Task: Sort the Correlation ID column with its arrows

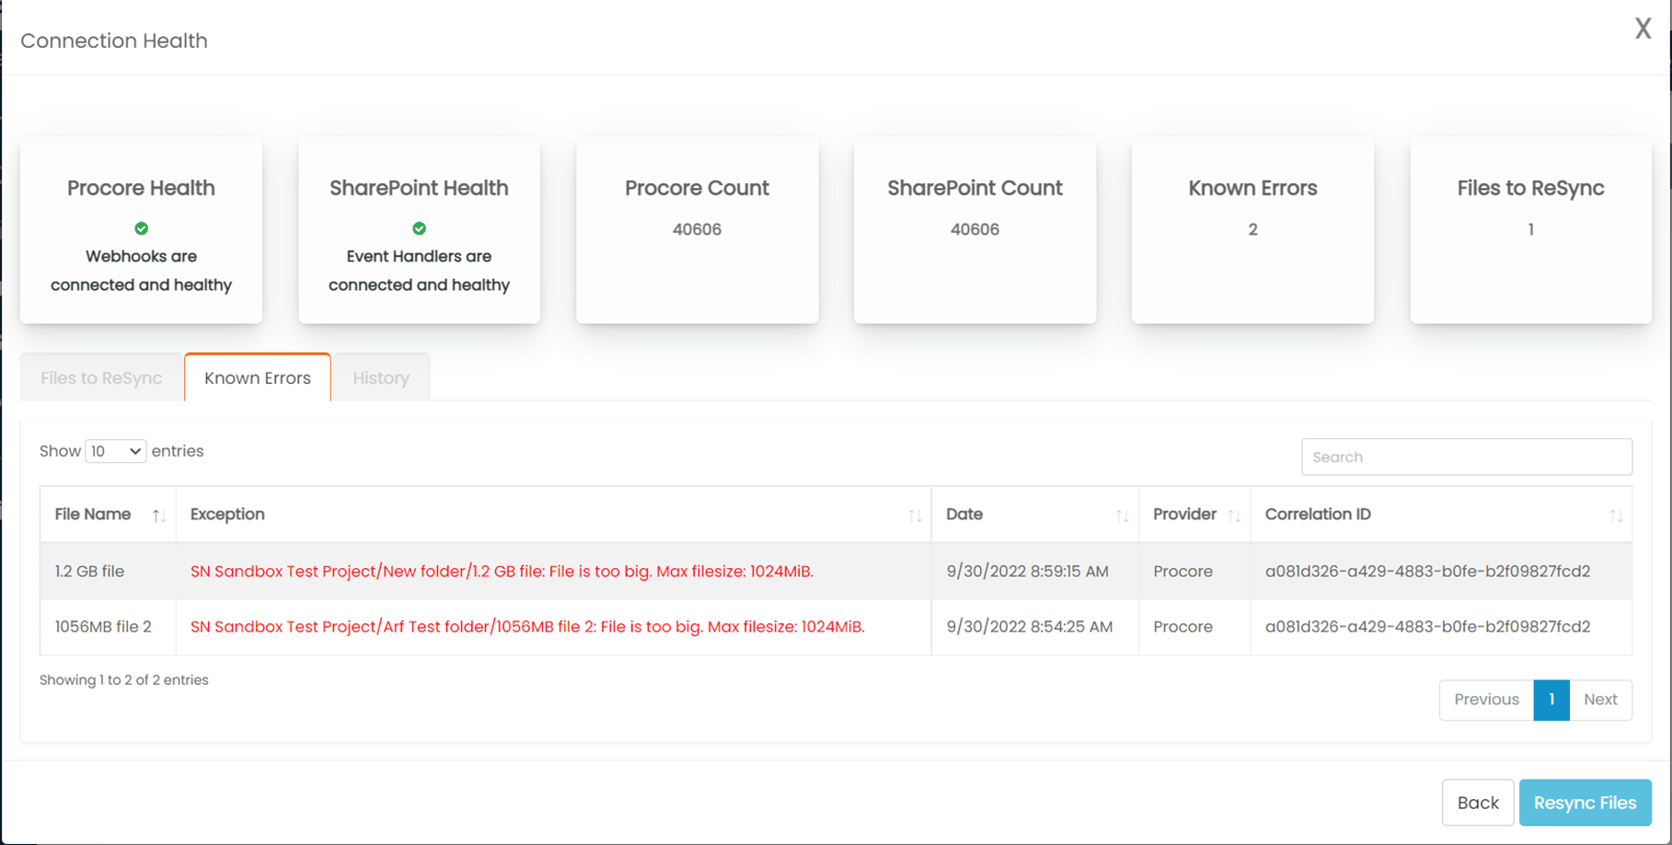Action: click(1618, 515)
